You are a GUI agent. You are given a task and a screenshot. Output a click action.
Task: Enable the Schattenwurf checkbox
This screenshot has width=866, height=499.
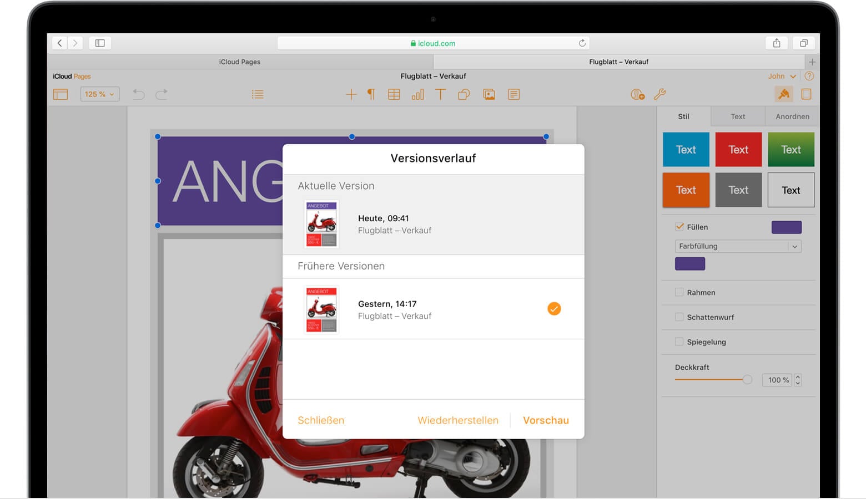tap(679, 317)
